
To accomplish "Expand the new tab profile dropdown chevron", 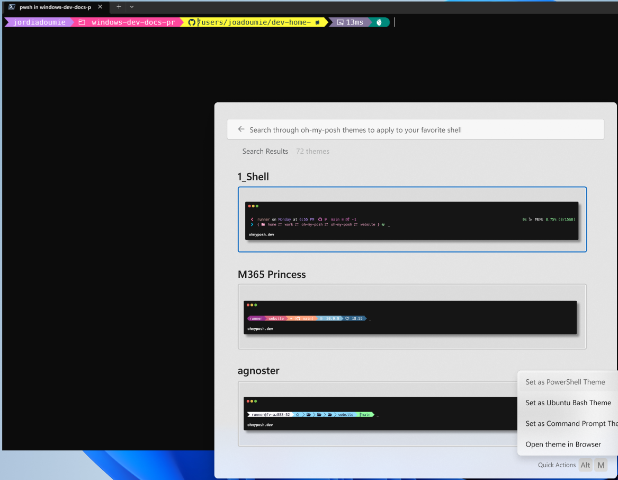I will coord(132,7).
